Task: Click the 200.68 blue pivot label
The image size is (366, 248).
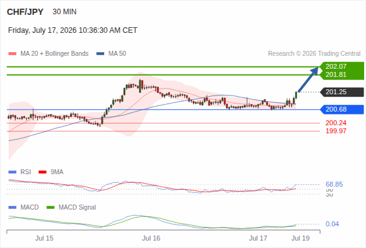Action: click(x=342, y=109)
